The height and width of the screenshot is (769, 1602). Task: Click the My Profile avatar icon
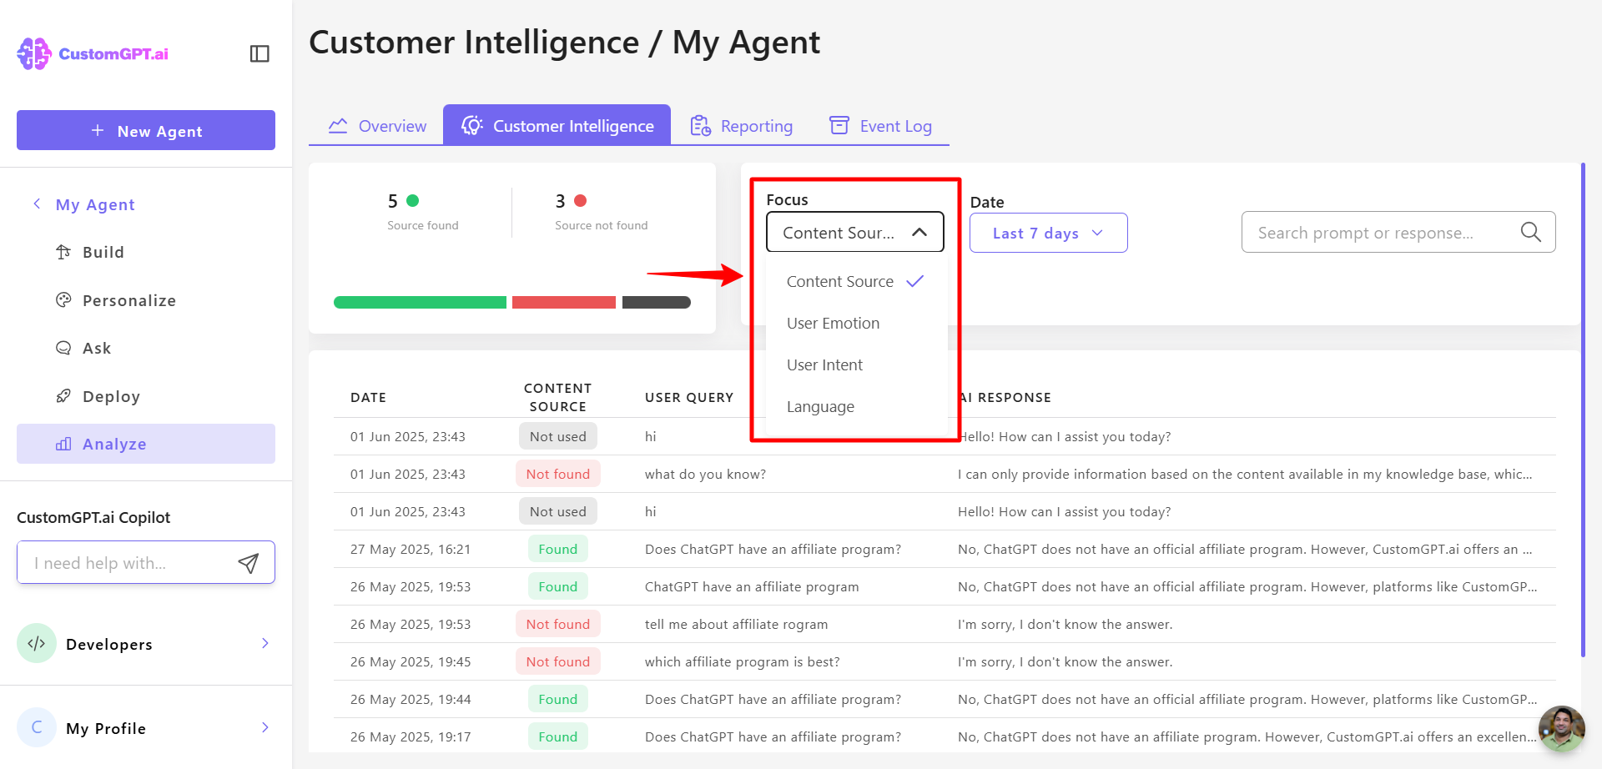tap(37, 727)
